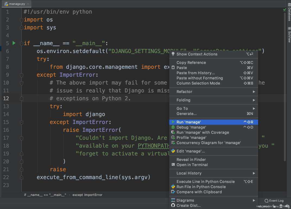This screenshot has height=209, width=291.
Task: Toggle the string fold marker at line 17
Action: coord(21,138)
